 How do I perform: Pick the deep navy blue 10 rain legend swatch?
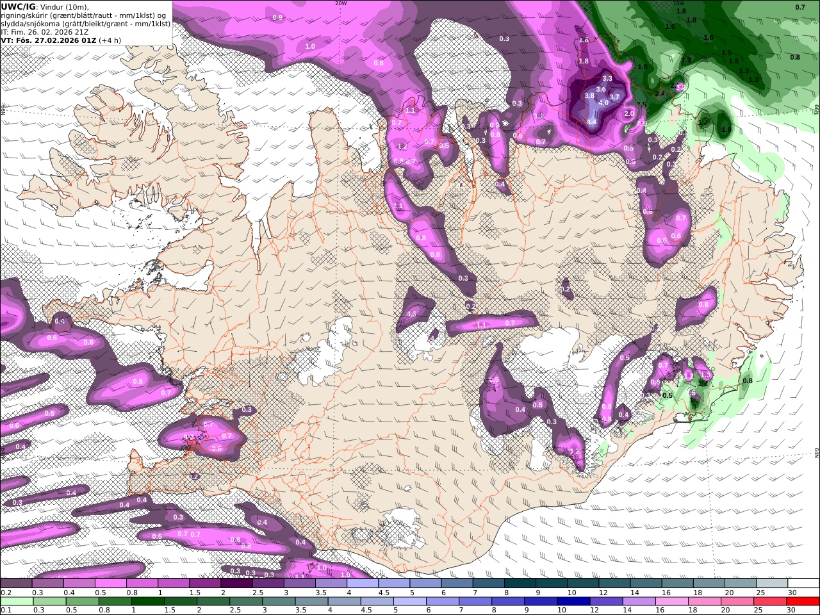[x=573, y=602]
